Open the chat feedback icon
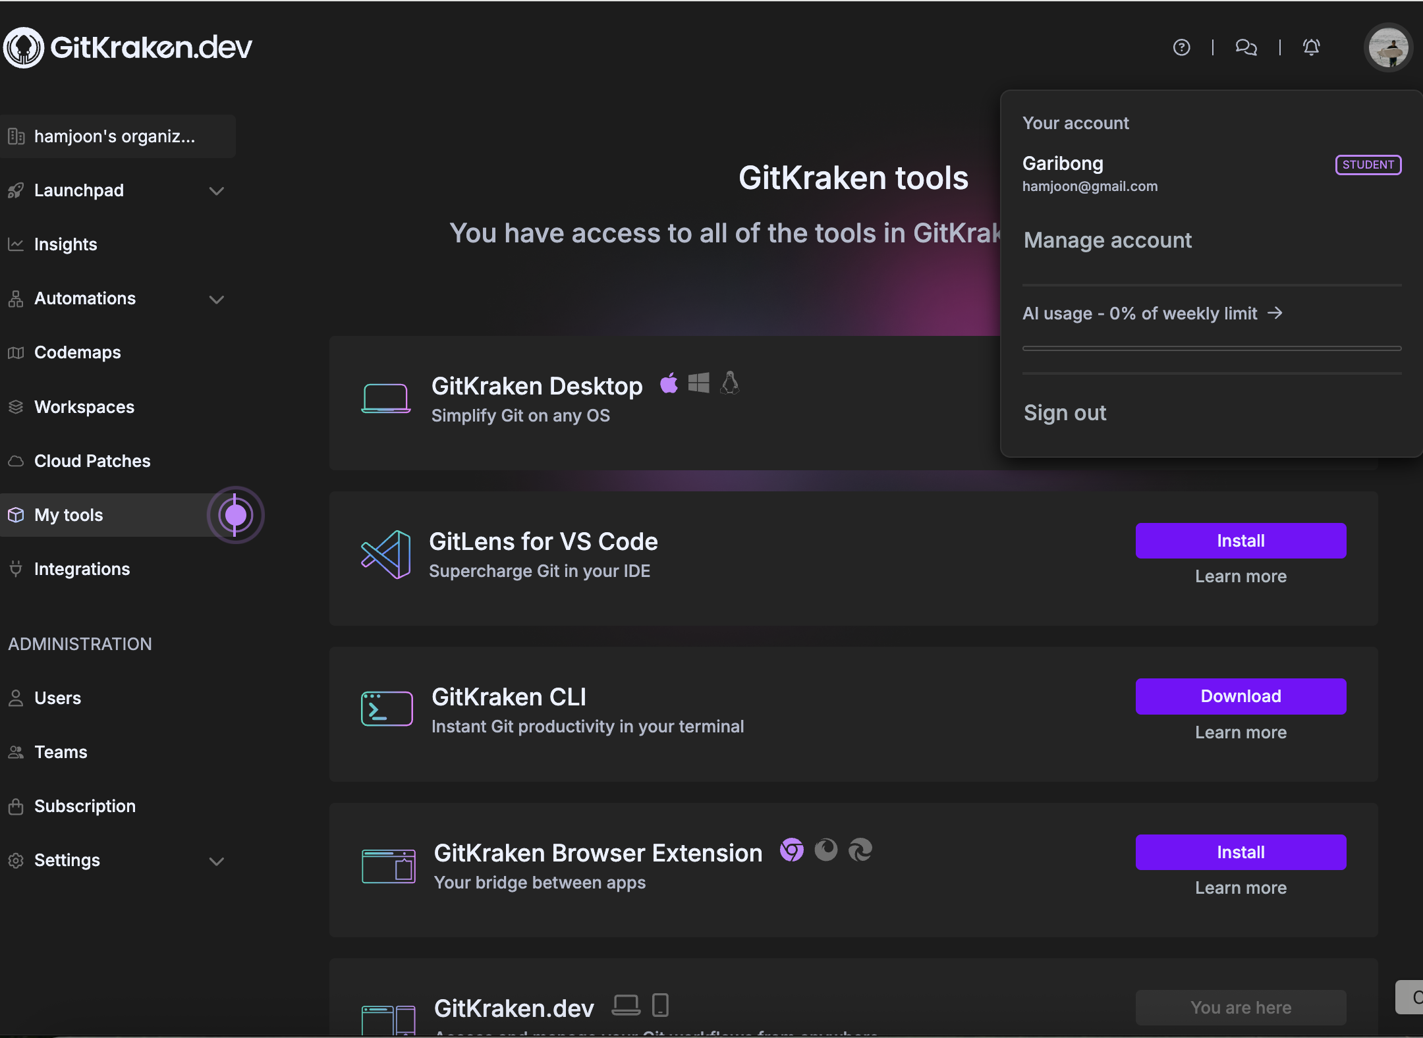Screen dimensions: 1423x1038 pyautogui.click(x=1246, y=47)
